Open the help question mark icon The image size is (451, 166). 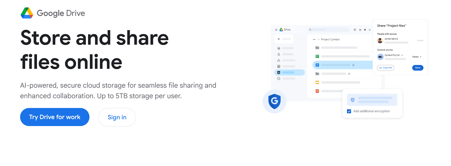point(355,30)
